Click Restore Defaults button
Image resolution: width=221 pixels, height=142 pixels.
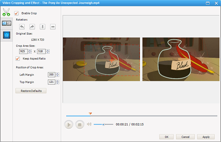[31, 91]
